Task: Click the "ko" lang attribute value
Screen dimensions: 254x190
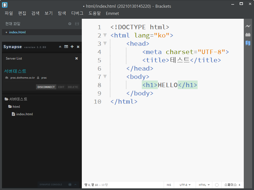Action: 162,35
